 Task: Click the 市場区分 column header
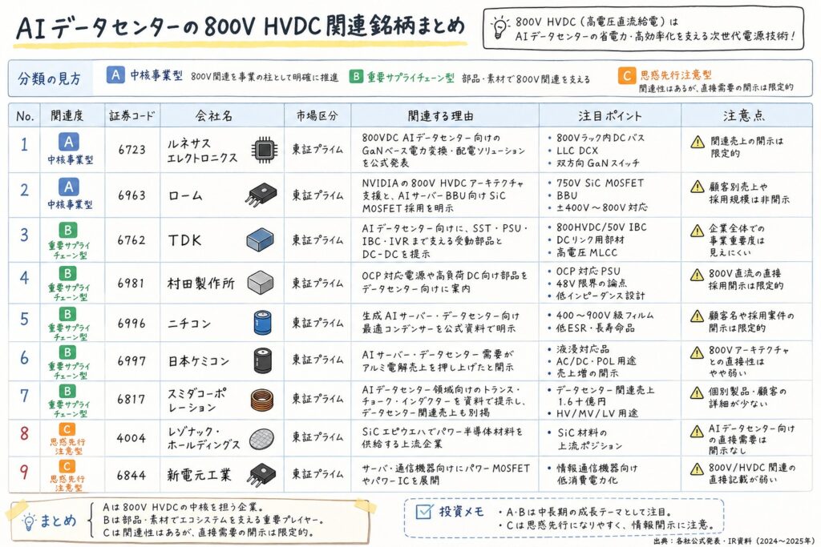[x=317, y=115]
